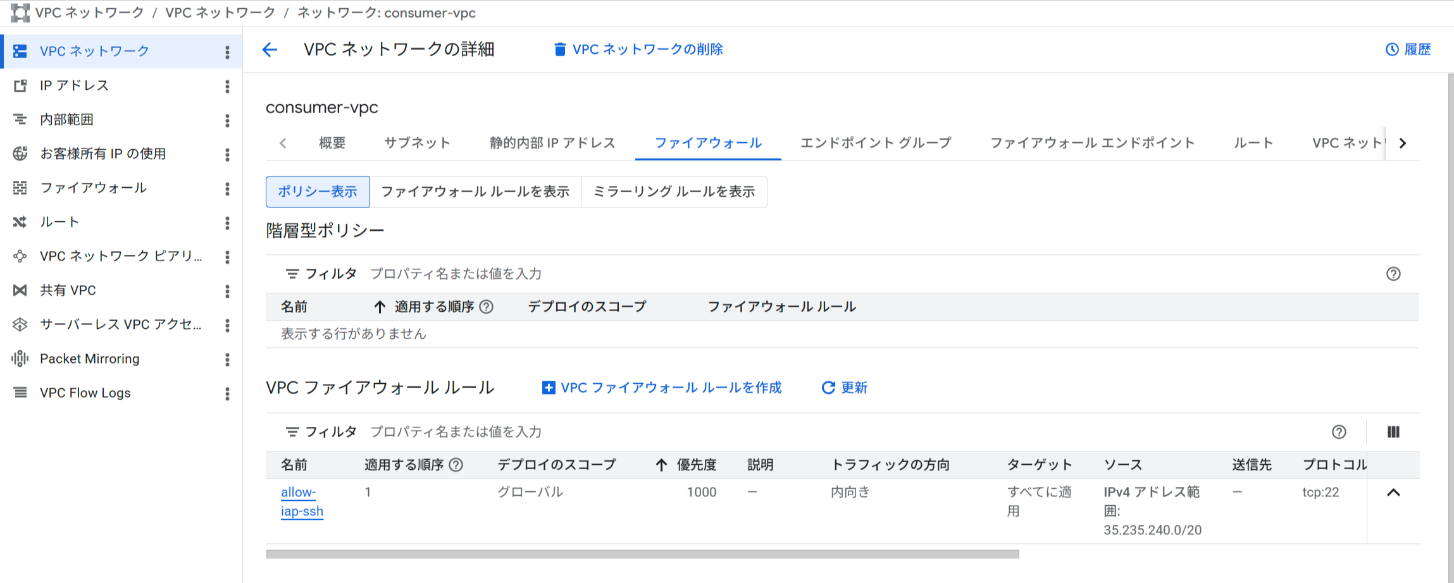1454x583 pixels.
Task: Switch to the サブネット tab
Action: (x=417, y=143)
